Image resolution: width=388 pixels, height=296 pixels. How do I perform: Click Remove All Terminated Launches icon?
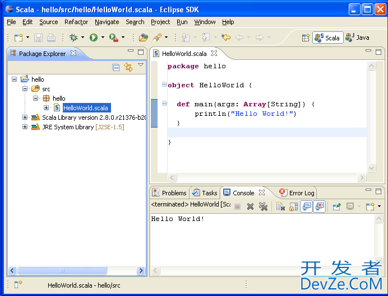tap(264, 206)
